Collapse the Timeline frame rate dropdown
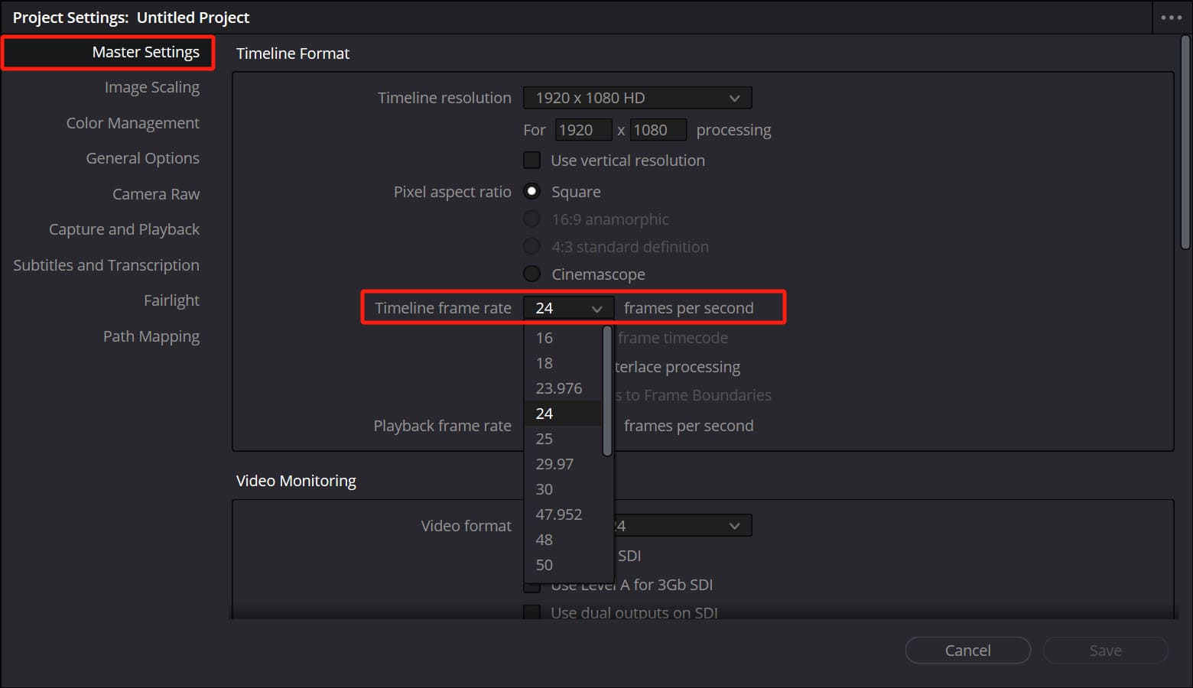The height and width of the screenshot is (688, 1193). coord(598,307)
